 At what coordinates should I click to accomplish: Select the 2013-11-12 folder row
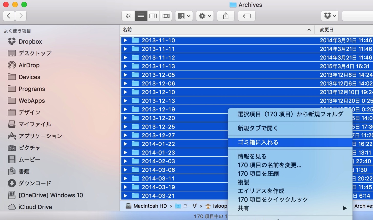pyautogui.click(x=247, y=57)
